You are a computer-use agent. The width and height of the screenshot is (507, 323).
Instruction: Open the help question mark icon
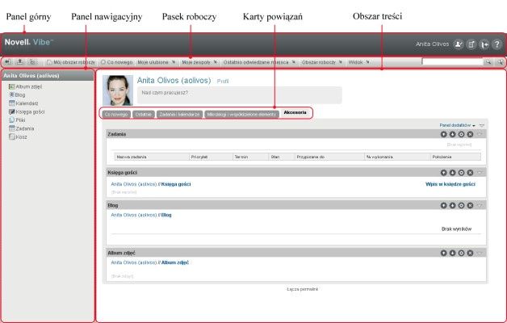coord(497,44)
